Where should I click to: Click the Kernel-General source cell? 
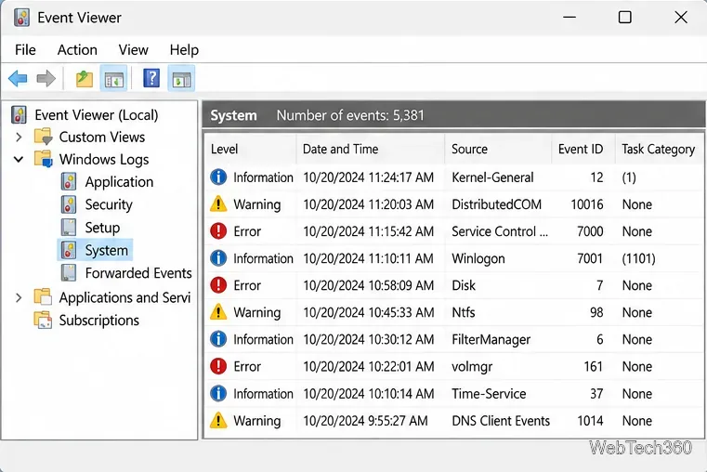tap(492, 177)
